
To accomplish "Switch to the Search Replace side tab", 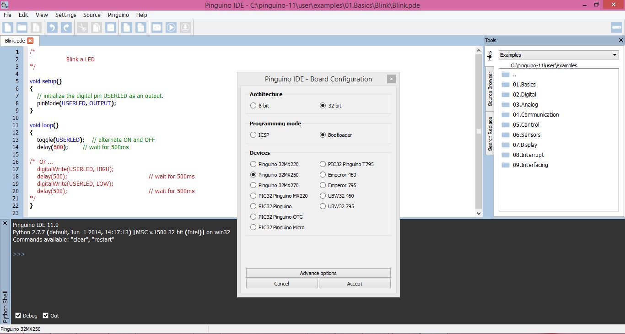I will [490, 134].
